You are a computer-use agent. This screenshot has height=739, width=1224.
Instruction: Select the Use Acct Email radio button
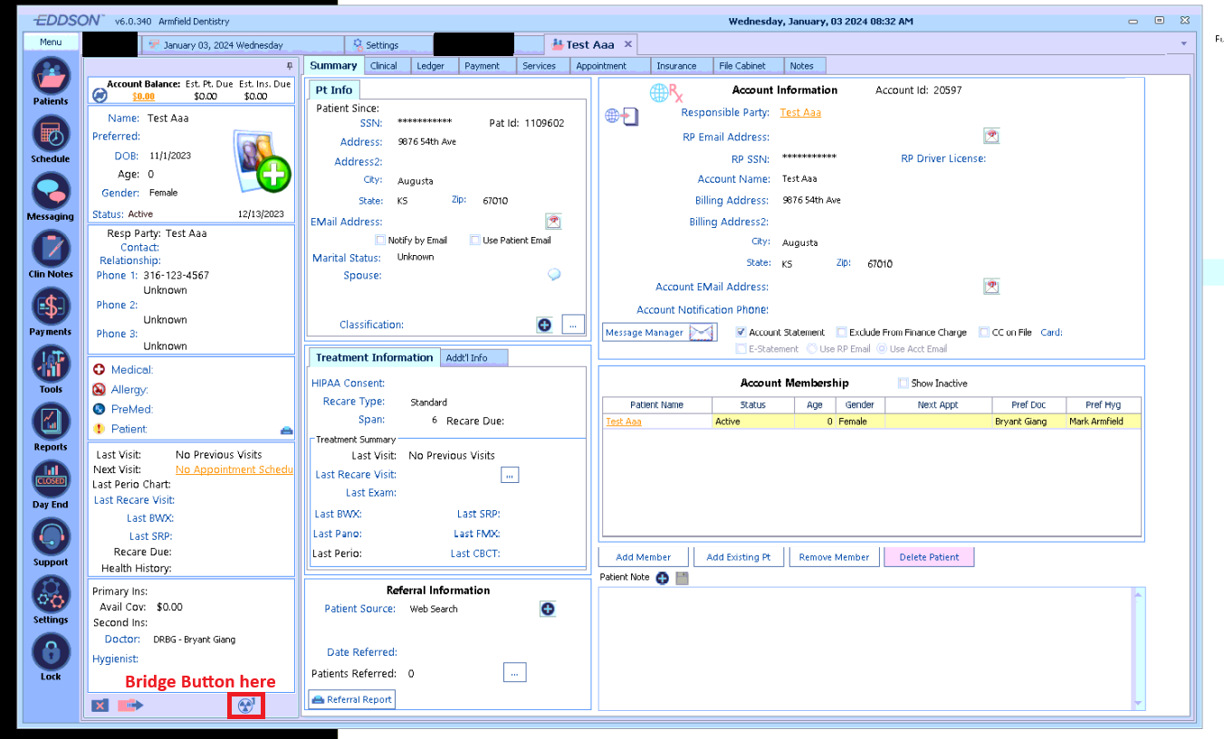coord(882,348)
